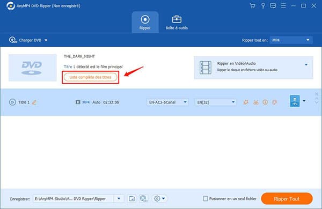
Task: Click the MP4 output format icon for Titre 1
Action: (295, 101)
